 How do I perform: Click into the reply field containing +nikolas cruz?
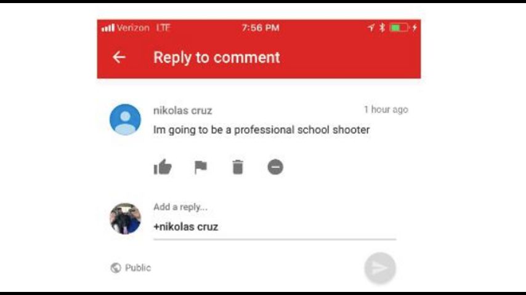click(275, 227)
